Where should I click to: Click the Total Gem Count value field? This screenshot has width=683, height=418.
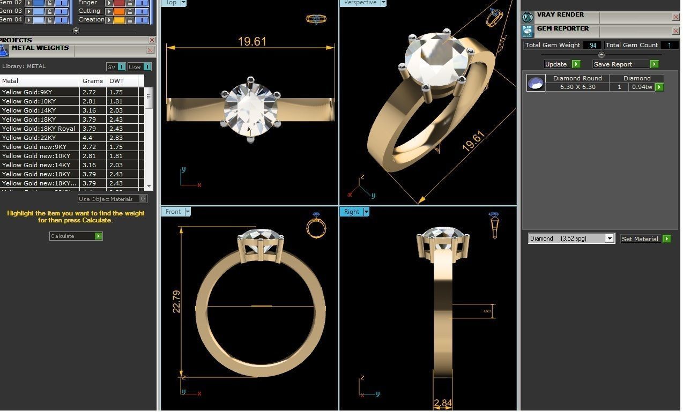[x=669, y=46]
